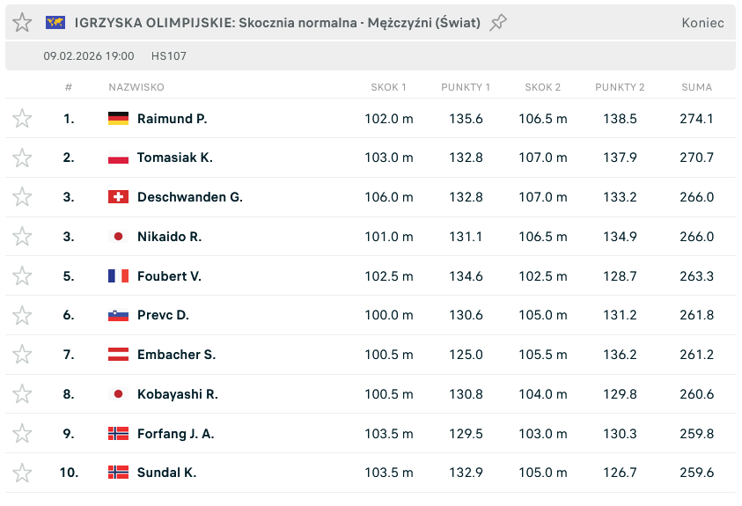Click the world flag icon in header
Screen dimensions: 742x506
55,23
